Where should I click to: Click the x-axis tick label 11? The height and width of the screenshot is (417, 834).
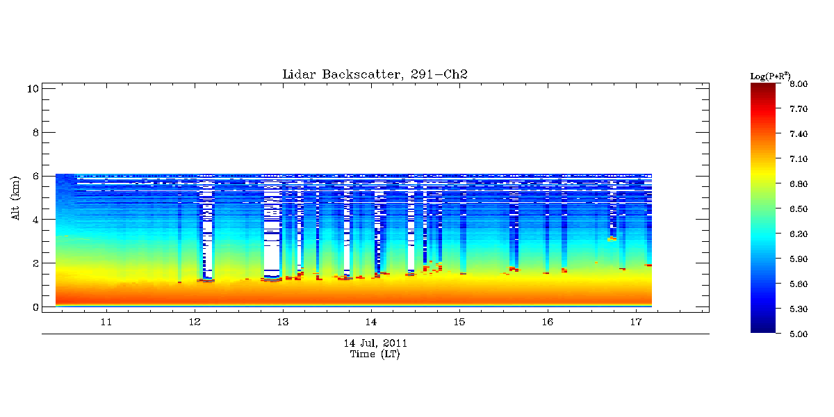[x=106, y=322]
